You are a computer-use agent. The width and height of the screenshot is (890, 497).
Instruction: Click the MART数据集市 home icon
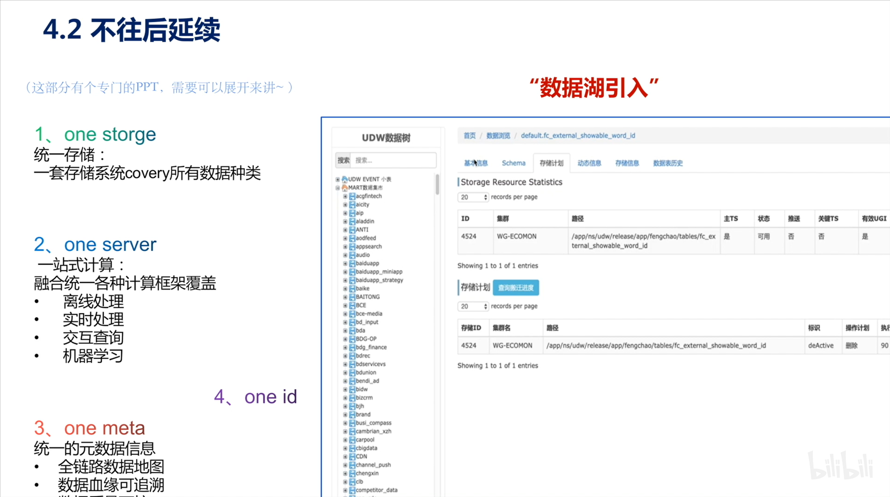click(345, 188)
